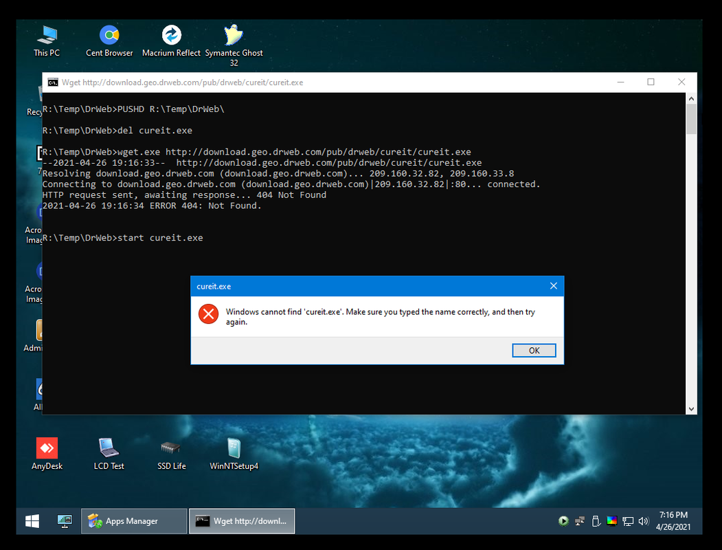Screen dimensions: 722x550
Task: Close the cureit.exe error dialog
Action: [x=554, y=286]
